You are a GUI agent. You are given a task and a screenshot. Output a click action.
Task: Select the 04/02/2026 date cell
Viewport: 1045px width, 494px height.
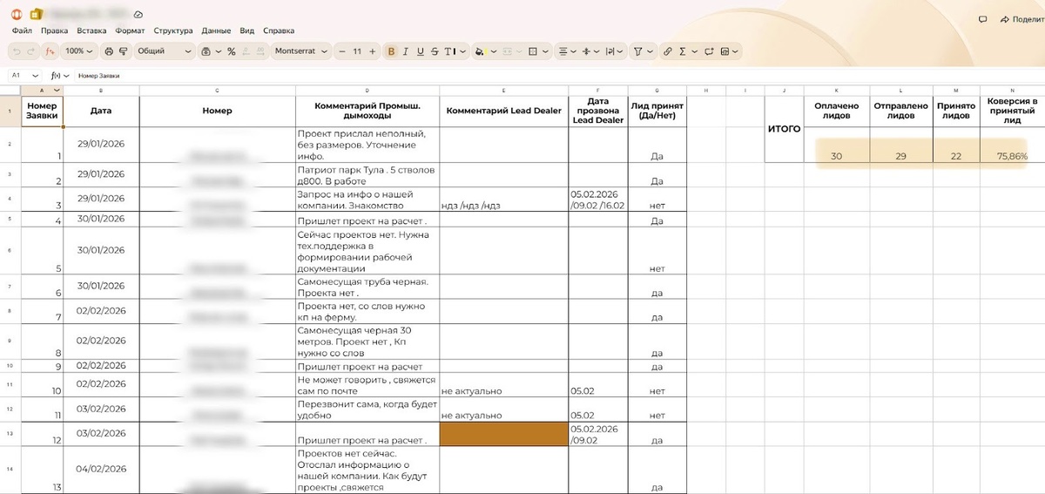(x=101, y=470)
